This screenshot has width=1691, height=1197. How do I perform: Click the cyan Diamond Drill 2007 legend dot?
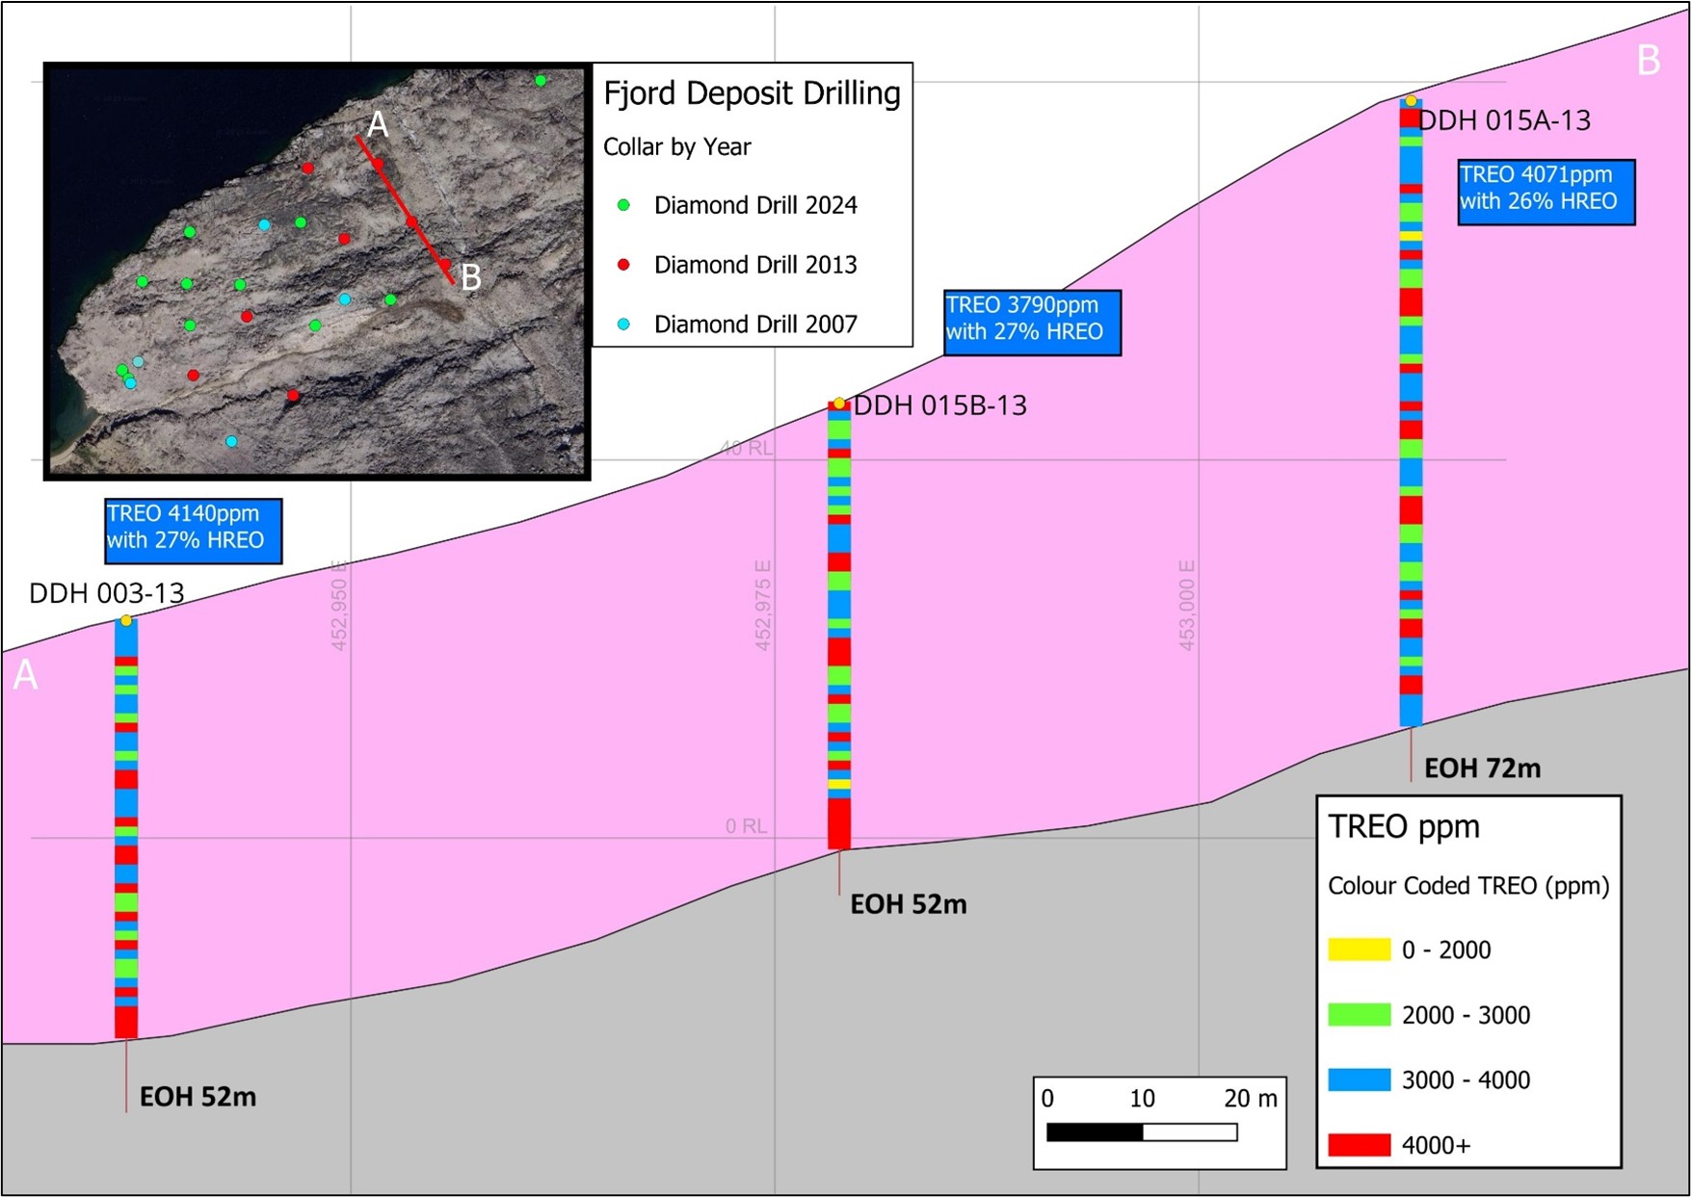(x=623, y=325)
